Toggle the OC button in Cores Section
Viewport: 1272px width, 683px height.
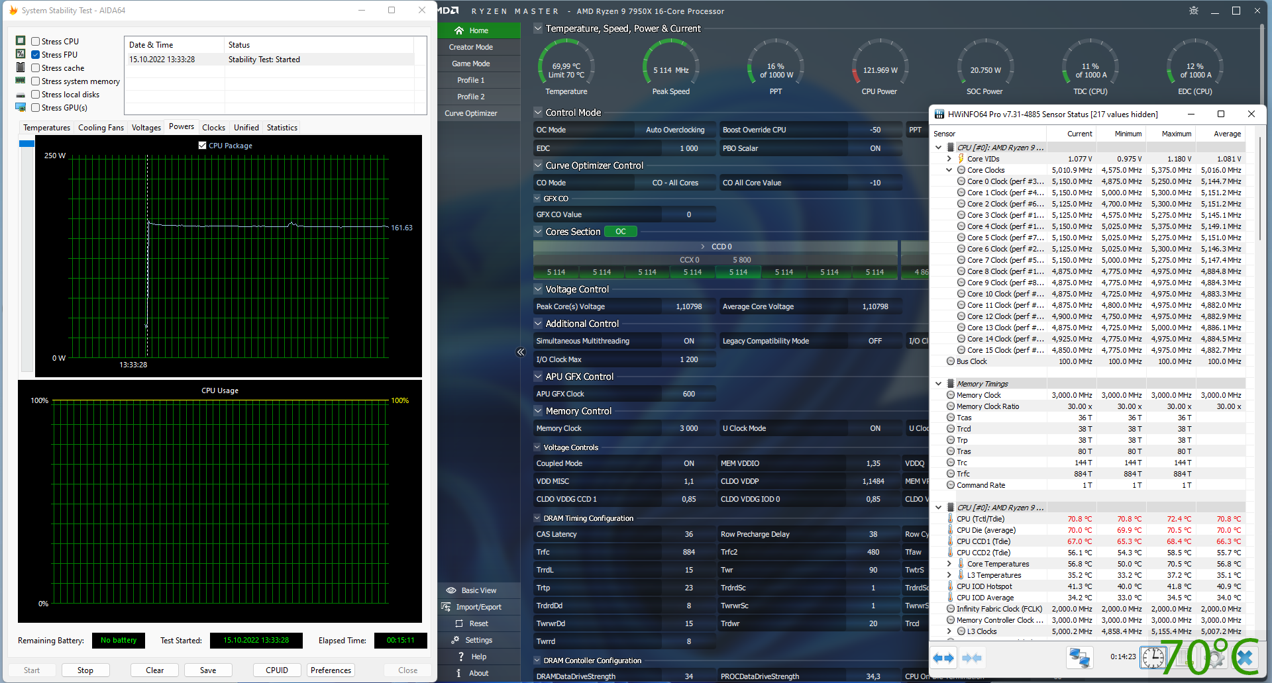coord(621,232)
